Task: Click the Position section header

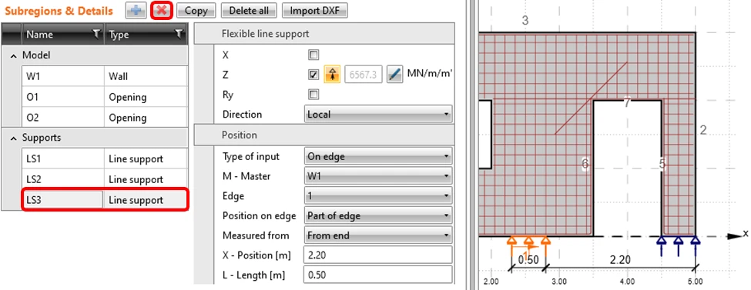Action: (x=324, y=135)
